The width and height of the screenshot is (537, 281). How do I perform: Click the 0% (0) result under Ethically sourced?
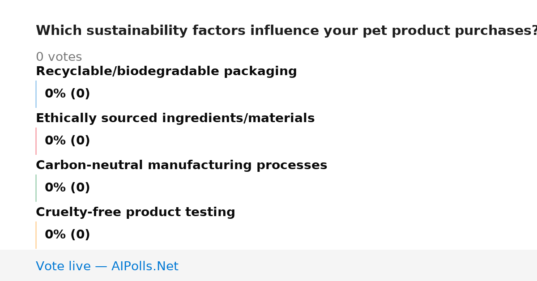tap(68, 141)
